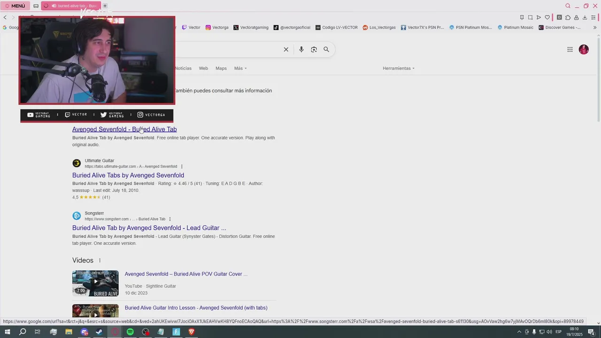Clear the Google search box with X
This screenshot has height=338, width=601.
(286, 49)
